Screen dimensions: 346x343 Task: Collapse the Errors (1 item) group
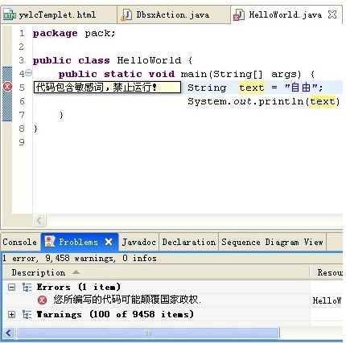tap(11, 288)
